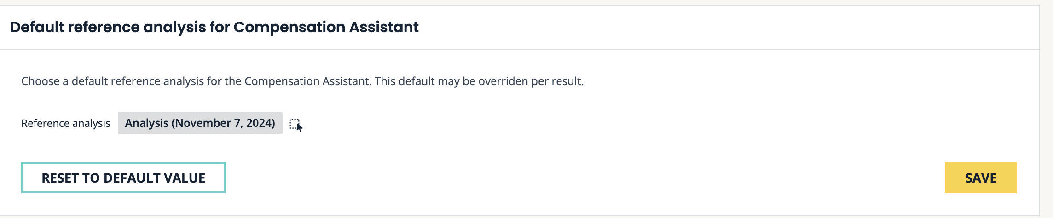
Task: Click the Analysis (November 7, 2024) chip
Action: pos(200,123)
